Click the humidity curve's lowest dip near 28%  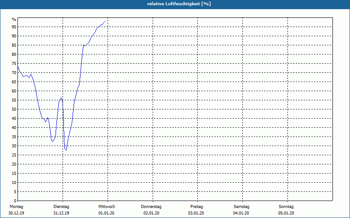click(x=66, y=150)
